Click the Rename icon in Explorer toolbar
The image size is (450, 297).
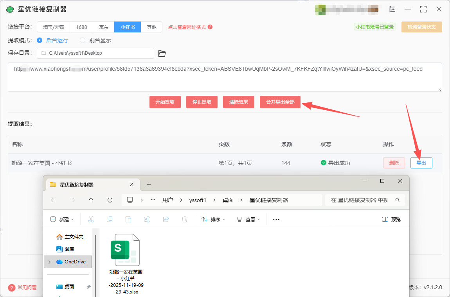pos(147,219)
